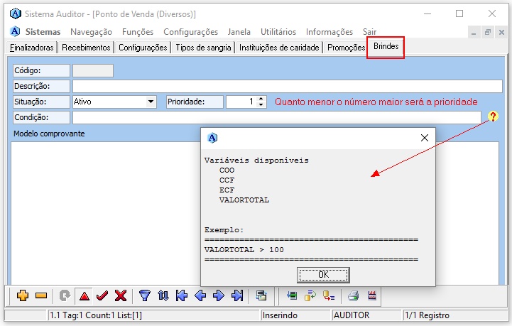Open the blue funnel filter icon
The width and height of the screenshot is (512, 326).
point(145,295)
